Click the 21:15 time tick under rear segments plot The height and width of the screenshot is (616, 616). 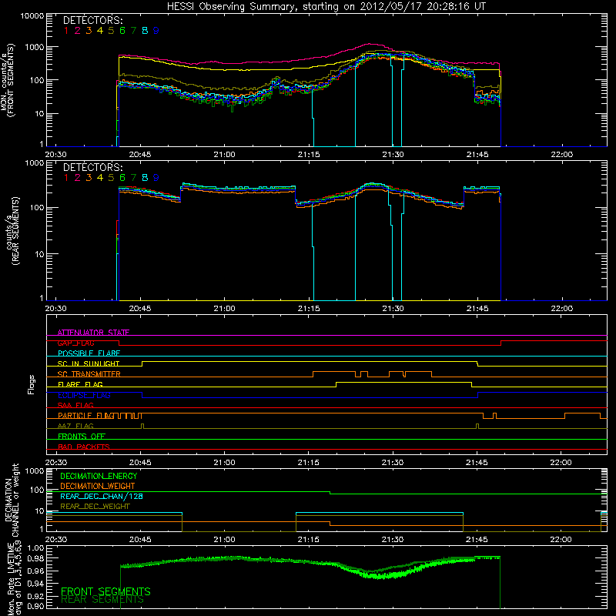[309, 309]
